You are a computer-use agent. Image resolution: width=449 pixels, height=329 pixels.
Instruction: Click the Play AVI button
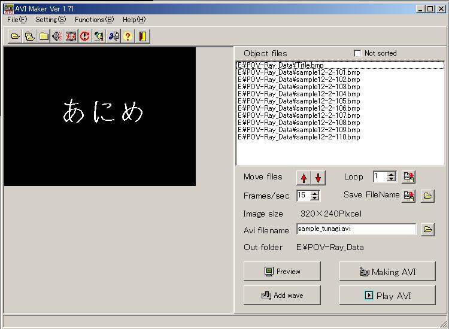pos(387,295)
